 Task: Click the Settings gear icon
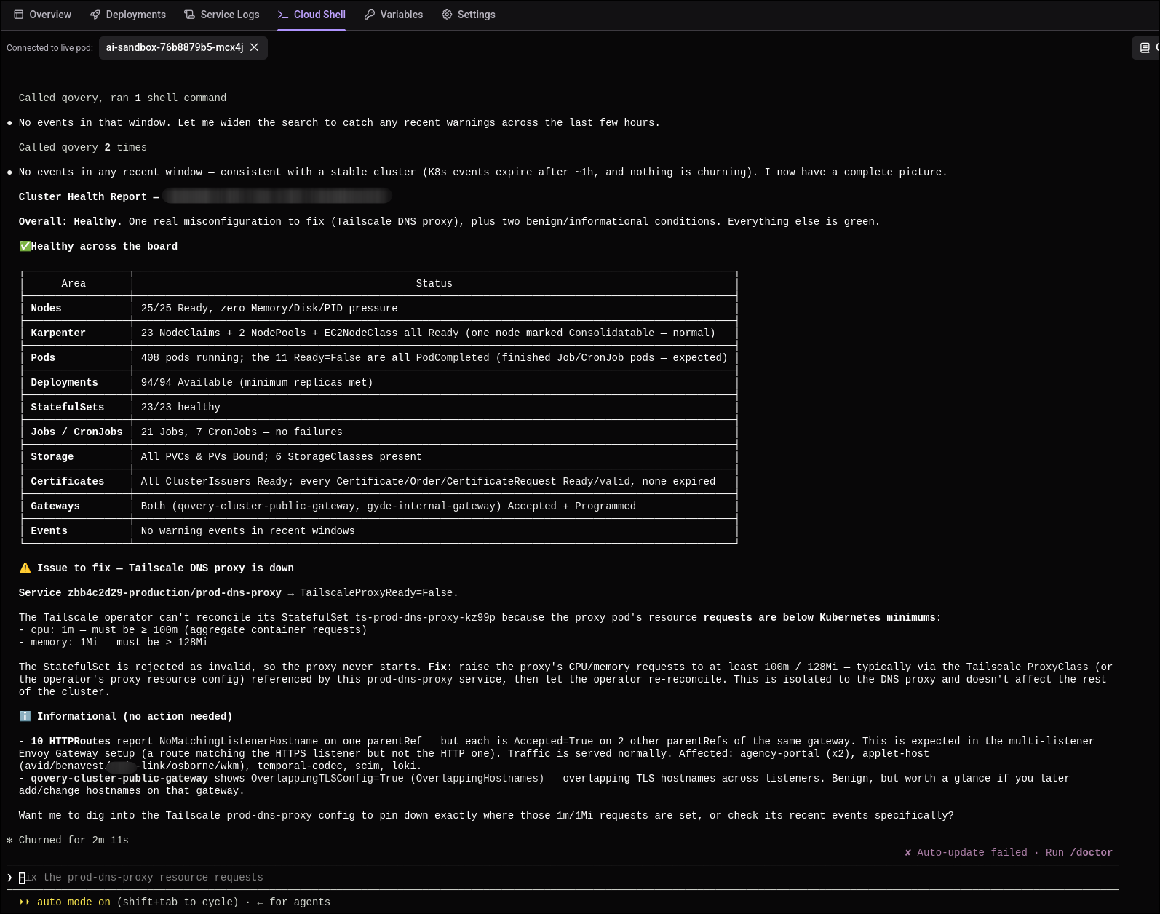[447, 15]
